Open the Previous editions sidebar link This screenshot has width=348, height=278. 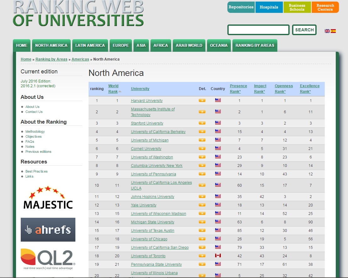click(x=38, y=152)
